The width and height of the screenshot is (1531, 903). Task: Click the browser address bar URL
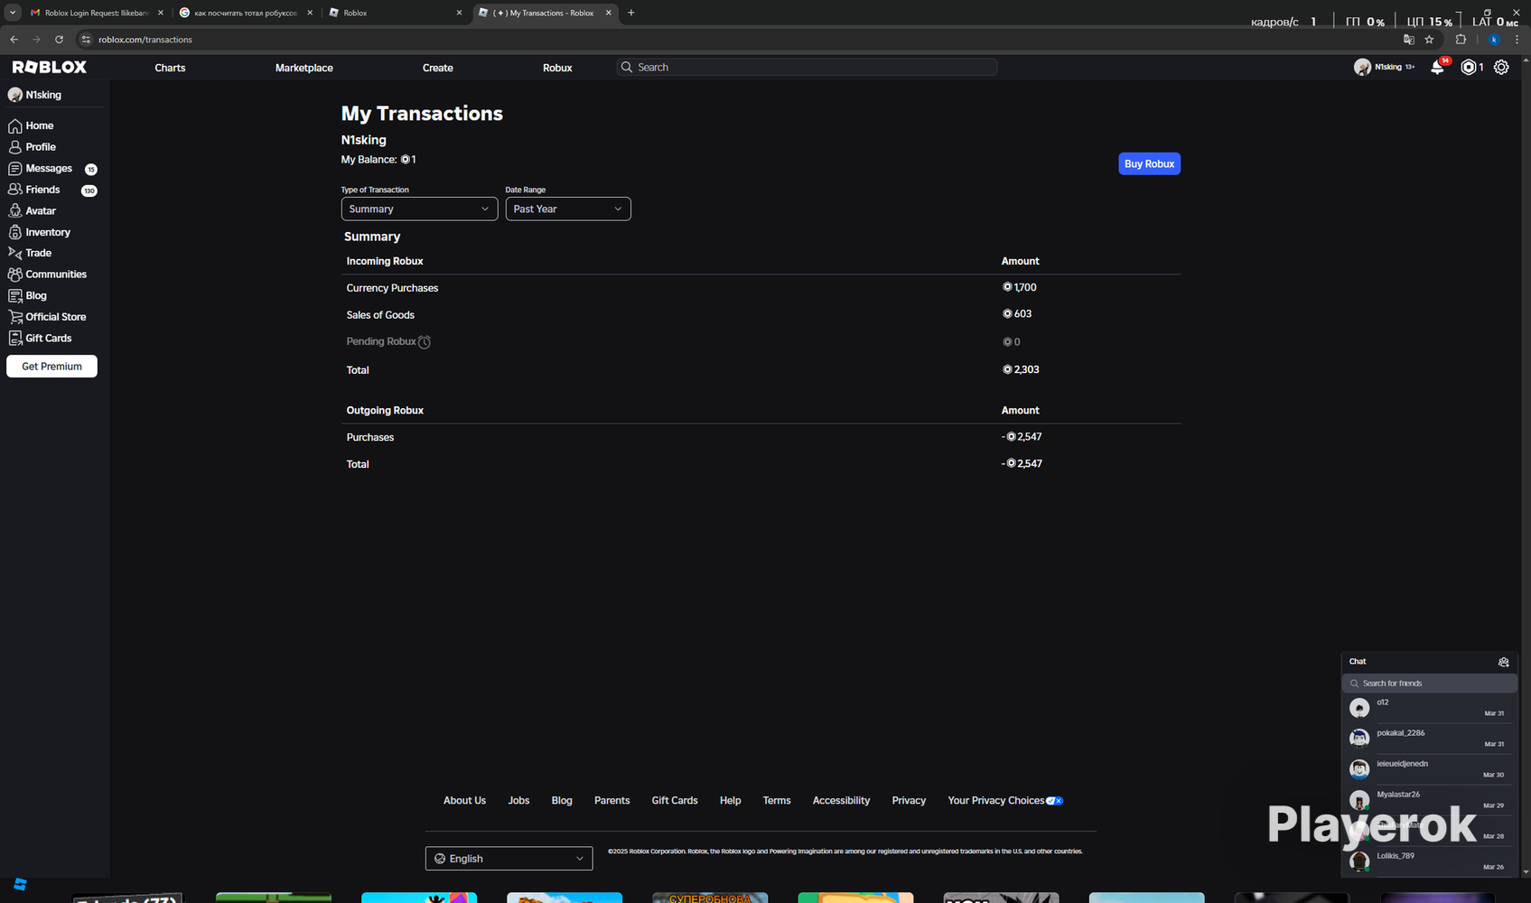pyautogui.click(x=145, y=40)
